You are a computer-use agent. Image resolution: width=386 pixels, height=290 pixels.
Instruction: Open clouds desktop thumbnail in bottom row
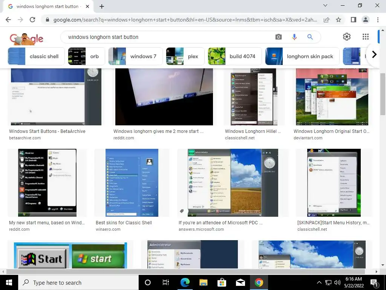tap(312, 255)
